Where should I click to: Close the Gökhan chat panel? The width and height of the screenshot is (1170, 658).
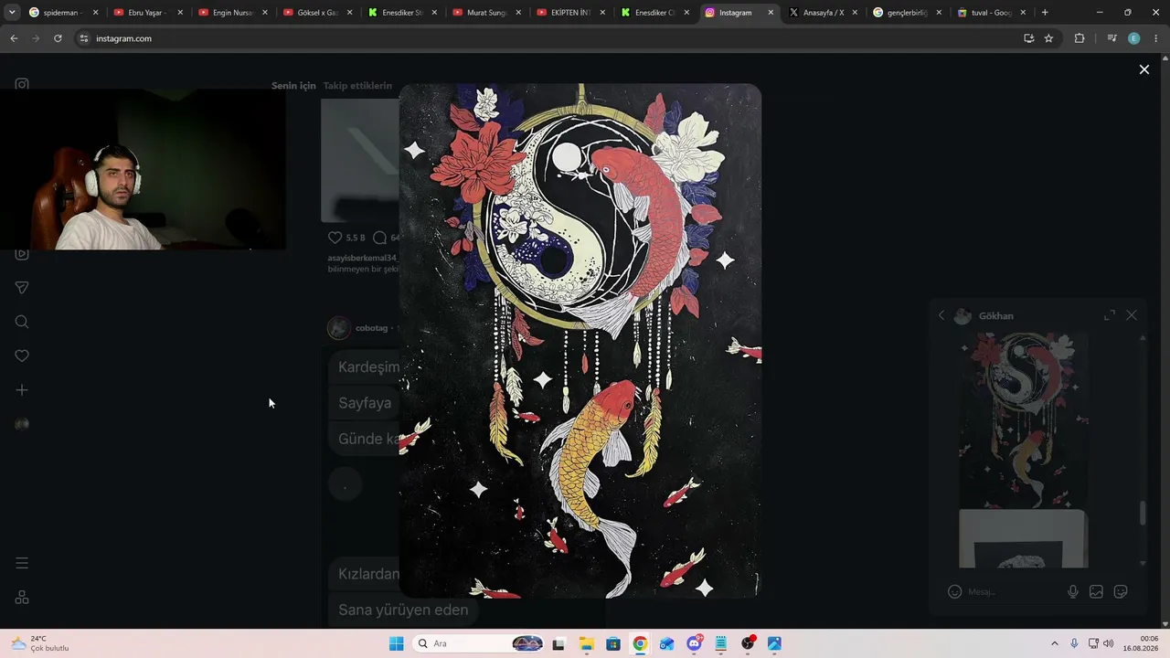(x=1132, y=315)
